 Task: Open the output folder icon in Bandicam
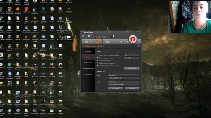point(121,42)
